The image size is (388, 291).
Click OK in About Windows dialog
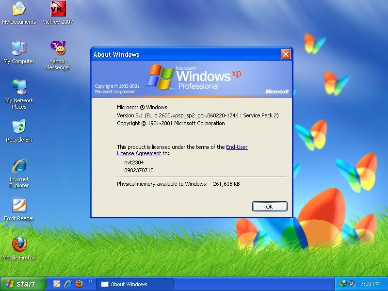pyautogui.click(x=270, y=207)
